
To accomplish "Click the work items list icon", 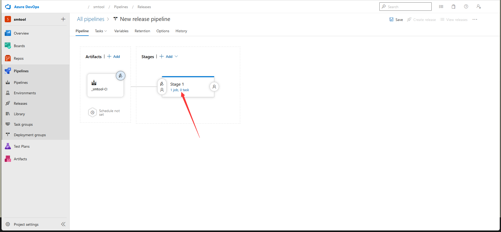I will (441, 7).
